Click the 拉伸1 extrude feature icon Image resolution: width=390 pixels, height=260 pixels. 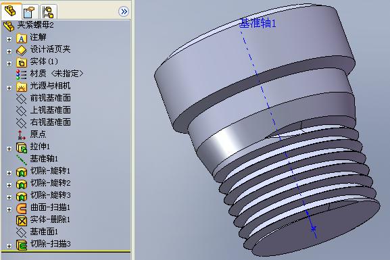click(22, 147)
